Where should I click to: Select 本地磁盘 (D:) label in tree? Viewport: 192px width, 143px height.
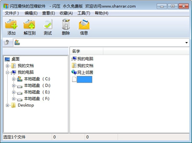pyautogui.click(x=37, y=85)
